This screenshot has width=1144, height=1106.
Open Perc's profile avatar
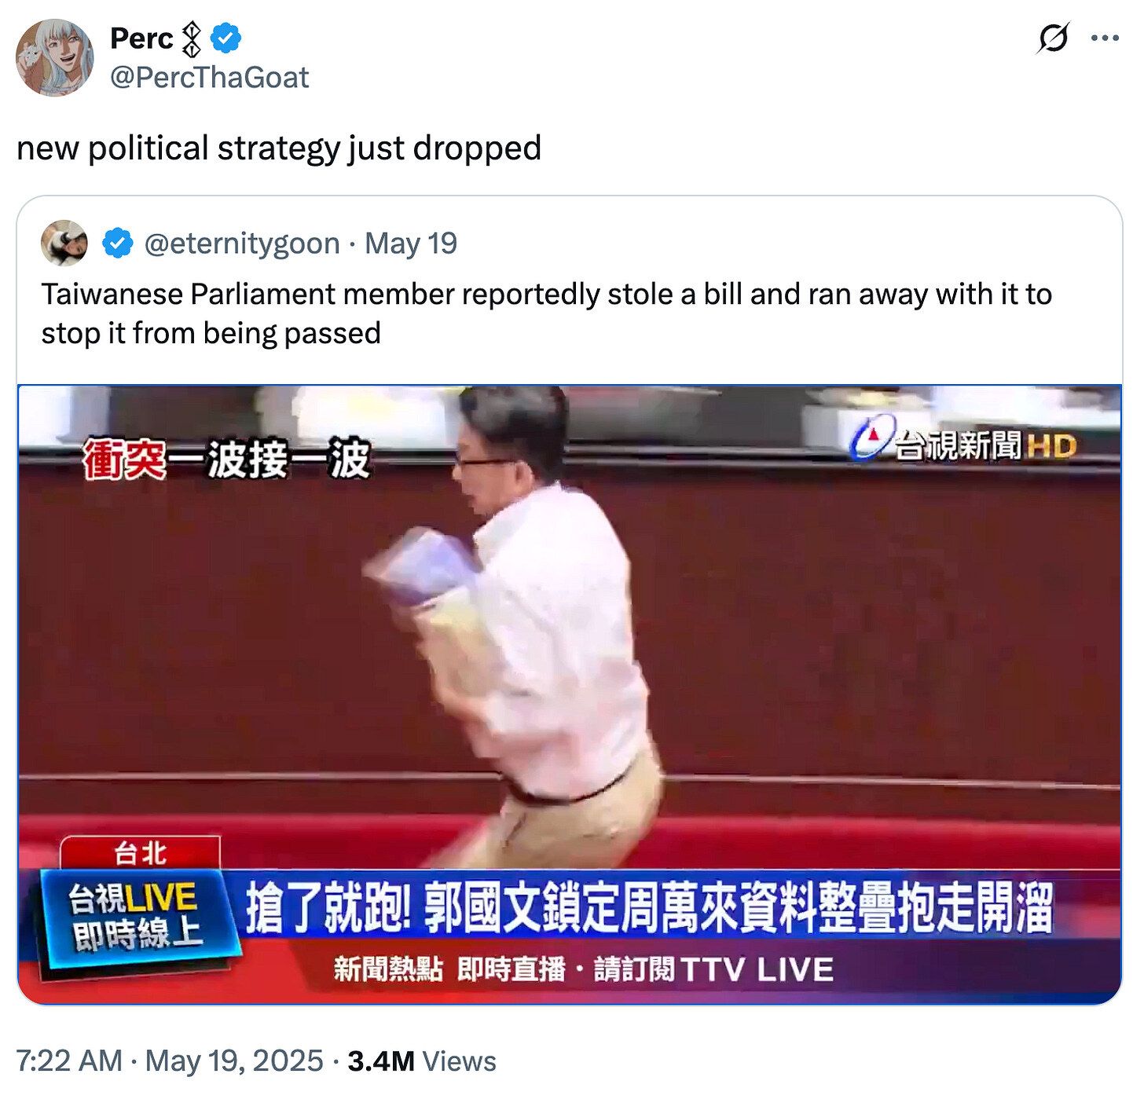55,57
